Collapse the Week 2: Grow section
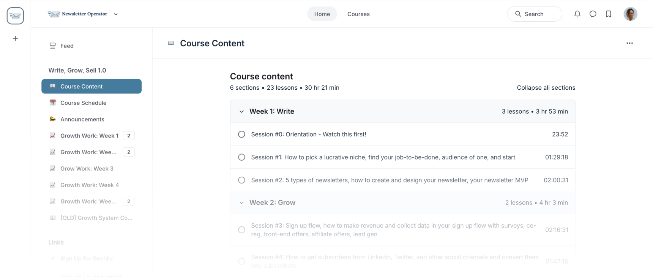Screen dimensions: 653x277 pos(241,203)
